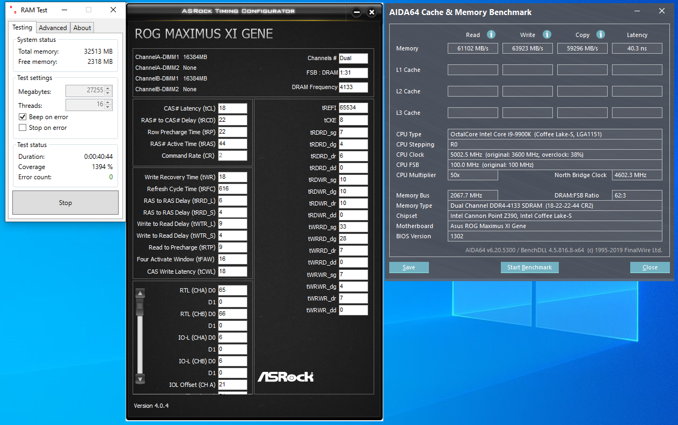
Task: Click the tWRRD_dg value field
Action: [x=353, y=239]
